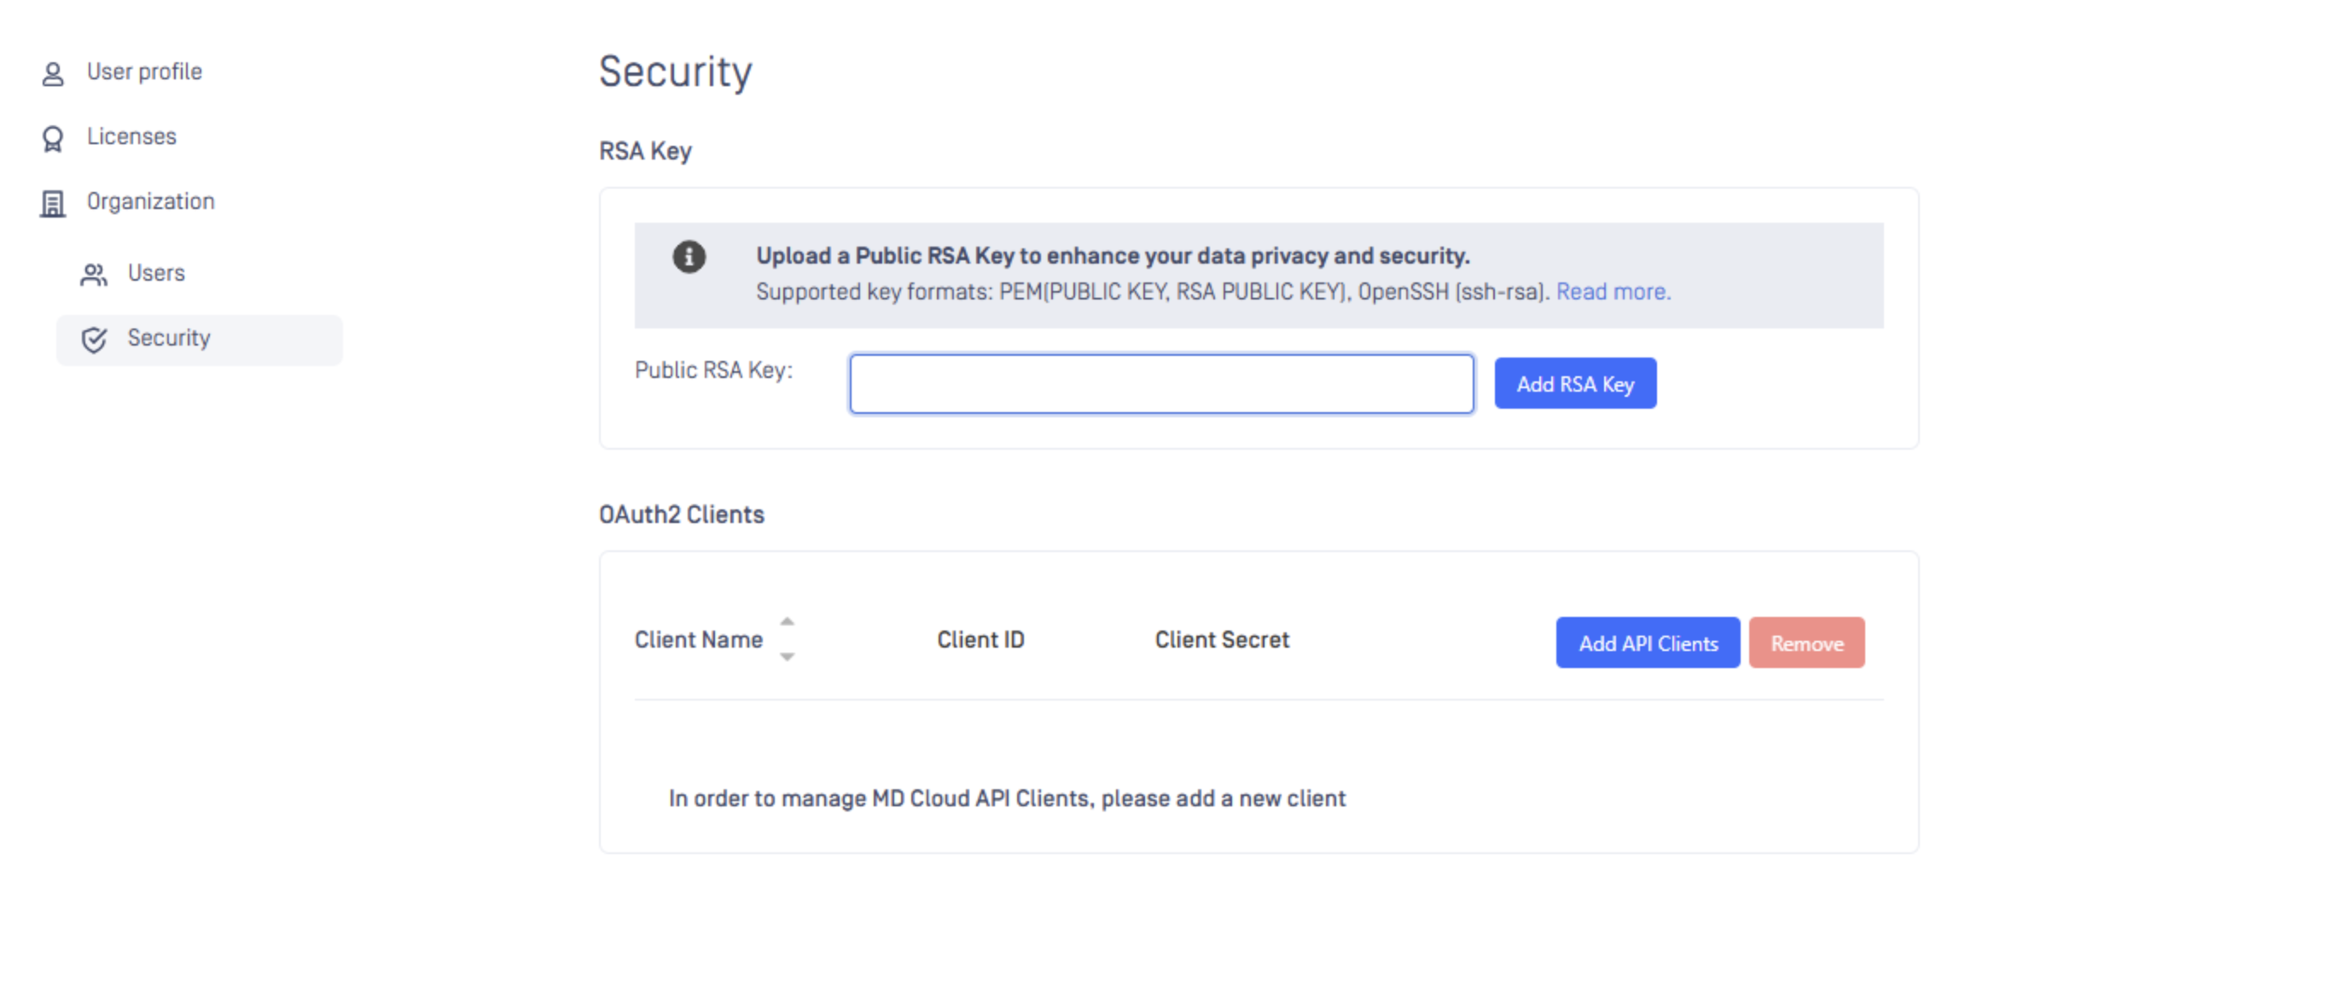The image size is (2326, 1000).
Task: Sort Client Name descending with down arrow
Action: coord(788,657)
